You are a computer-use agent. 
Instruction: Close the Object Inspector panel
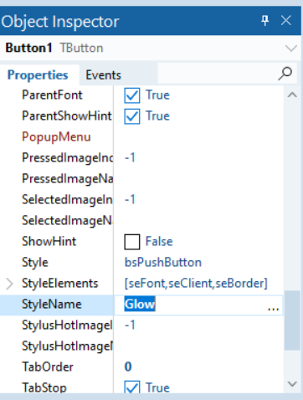[x=286, y=21]
